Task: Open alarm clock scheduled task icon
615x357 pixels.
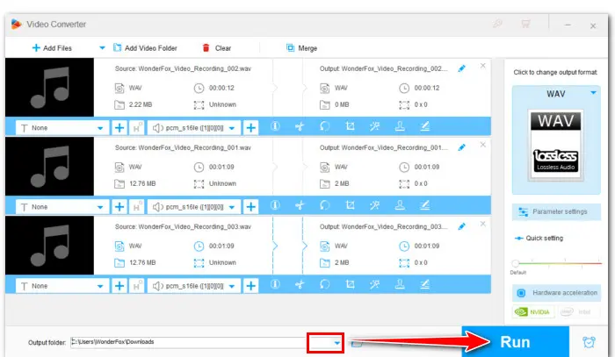Action: [x=589, y=342]
